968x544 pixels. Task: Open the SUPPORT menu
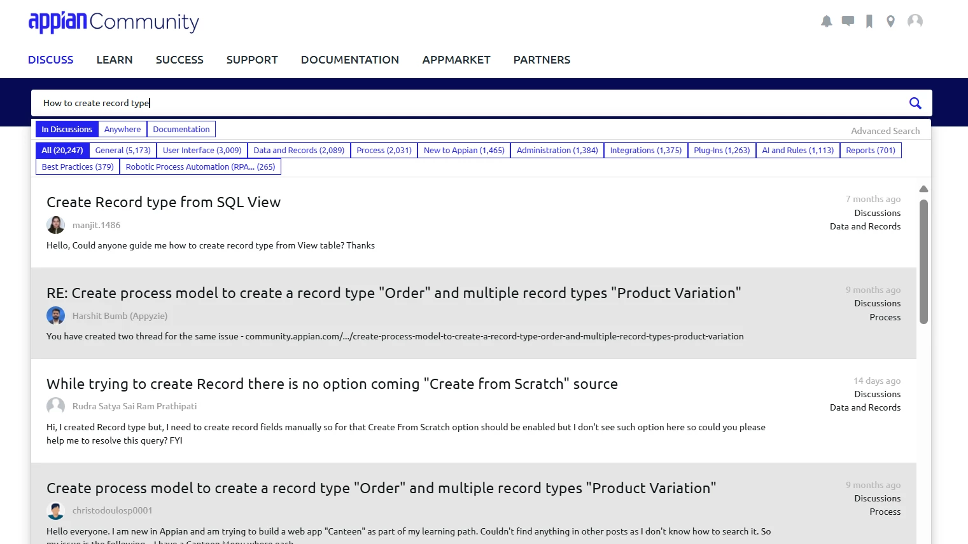tap(252, 60)
